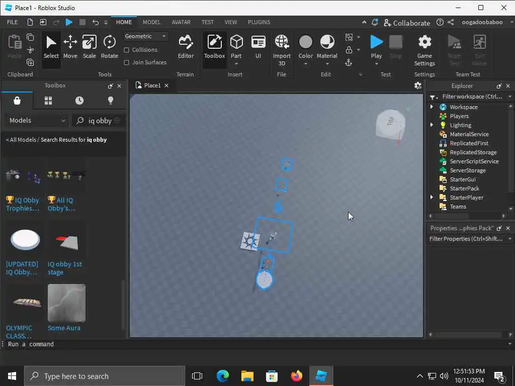This screenshot has width=515, height=386.
Task: Click the Run a command bar
Action: click(x=256, y=344)
